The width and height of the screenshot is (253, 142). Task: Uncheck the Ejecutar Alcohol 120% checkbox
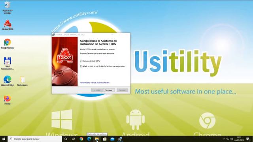tap(81, 61)
